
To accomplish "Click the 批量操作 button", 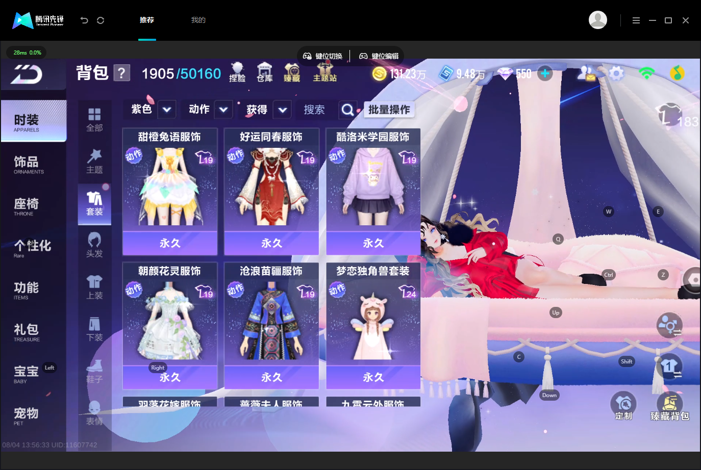I will point(389,110).
